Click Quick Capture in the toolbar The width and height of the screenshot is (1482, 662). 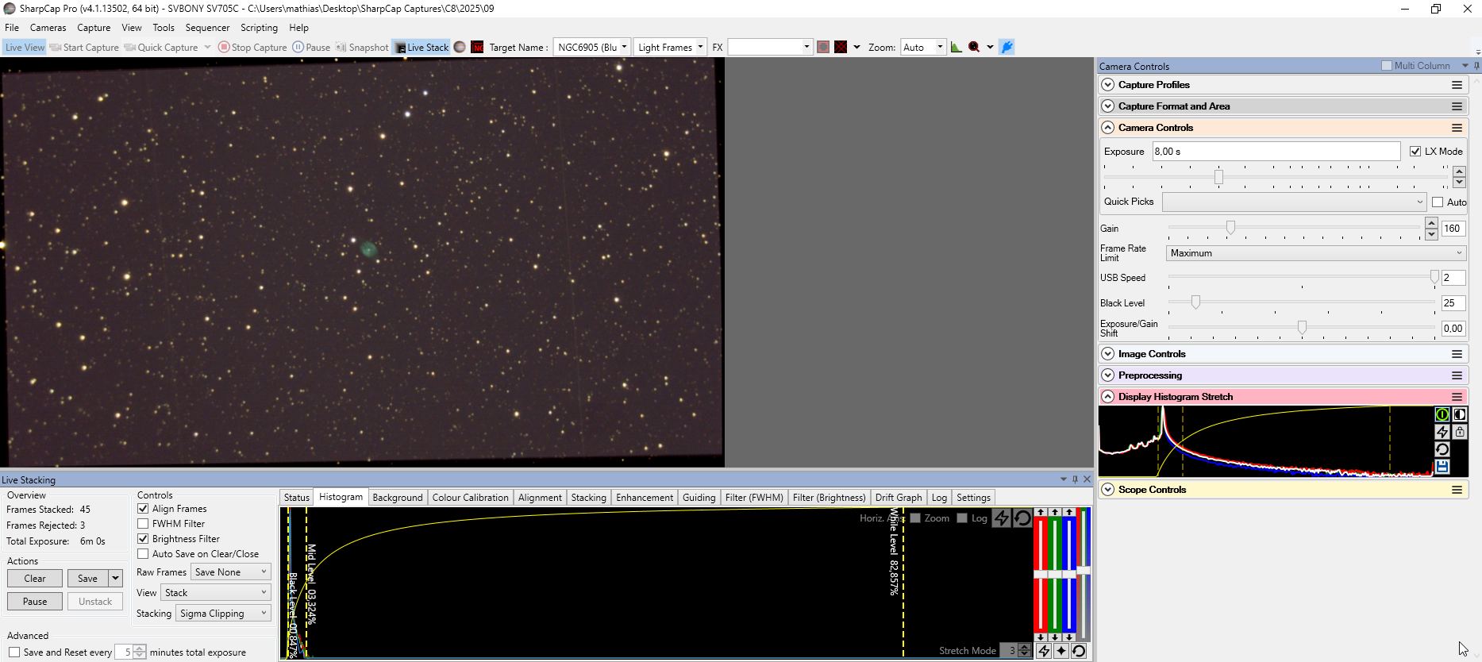(x=161, y=48)
